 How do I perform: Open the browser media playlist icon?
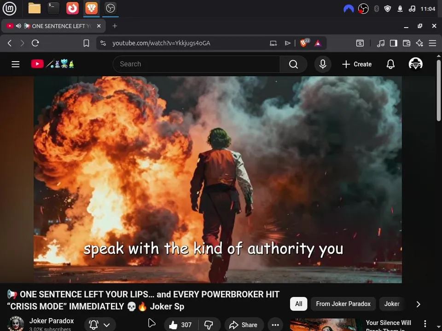tap(381, 43)
